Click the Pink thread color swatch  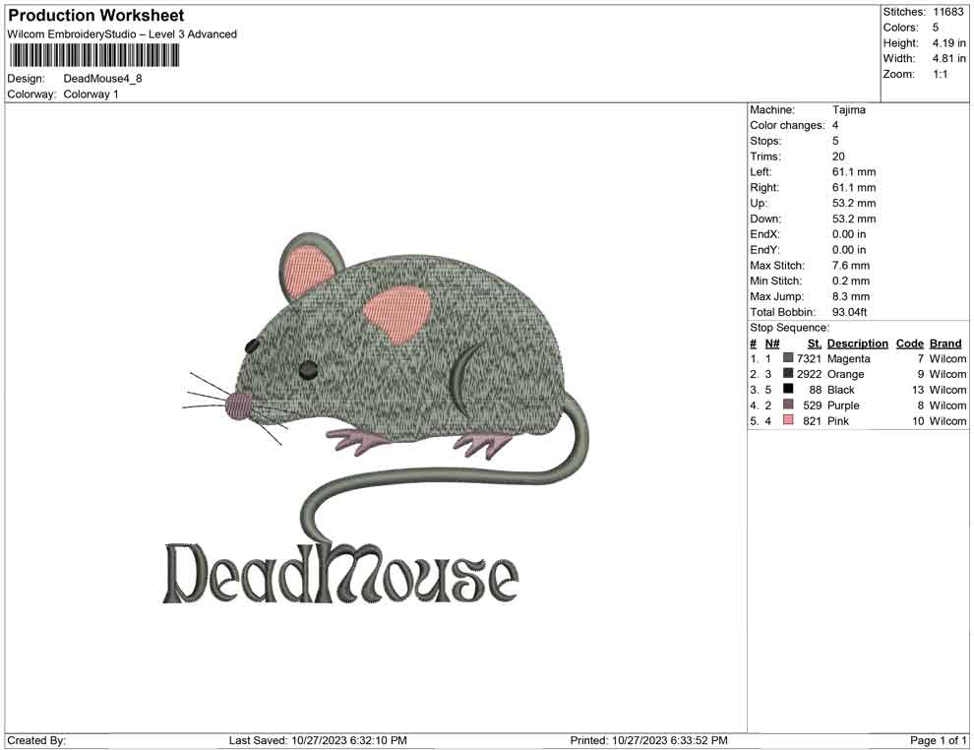(788, 420)
